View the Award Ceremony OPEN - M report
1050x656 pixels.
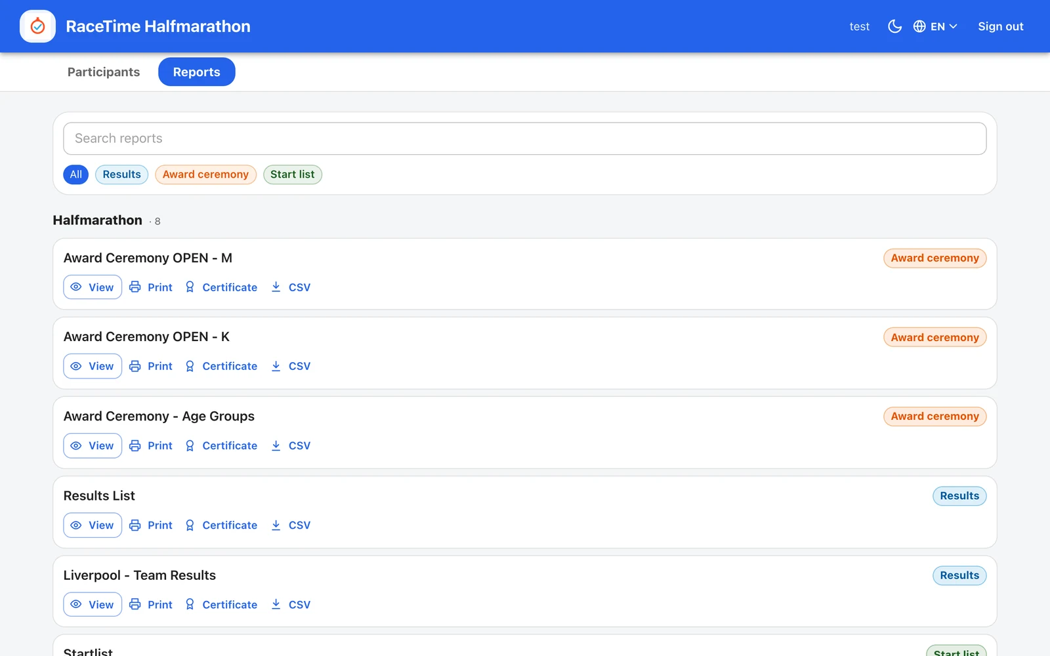tap(93, 287)
